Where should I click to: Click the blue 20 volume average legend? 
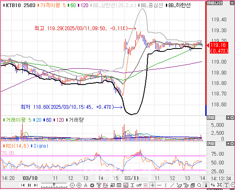coord(37,120)
